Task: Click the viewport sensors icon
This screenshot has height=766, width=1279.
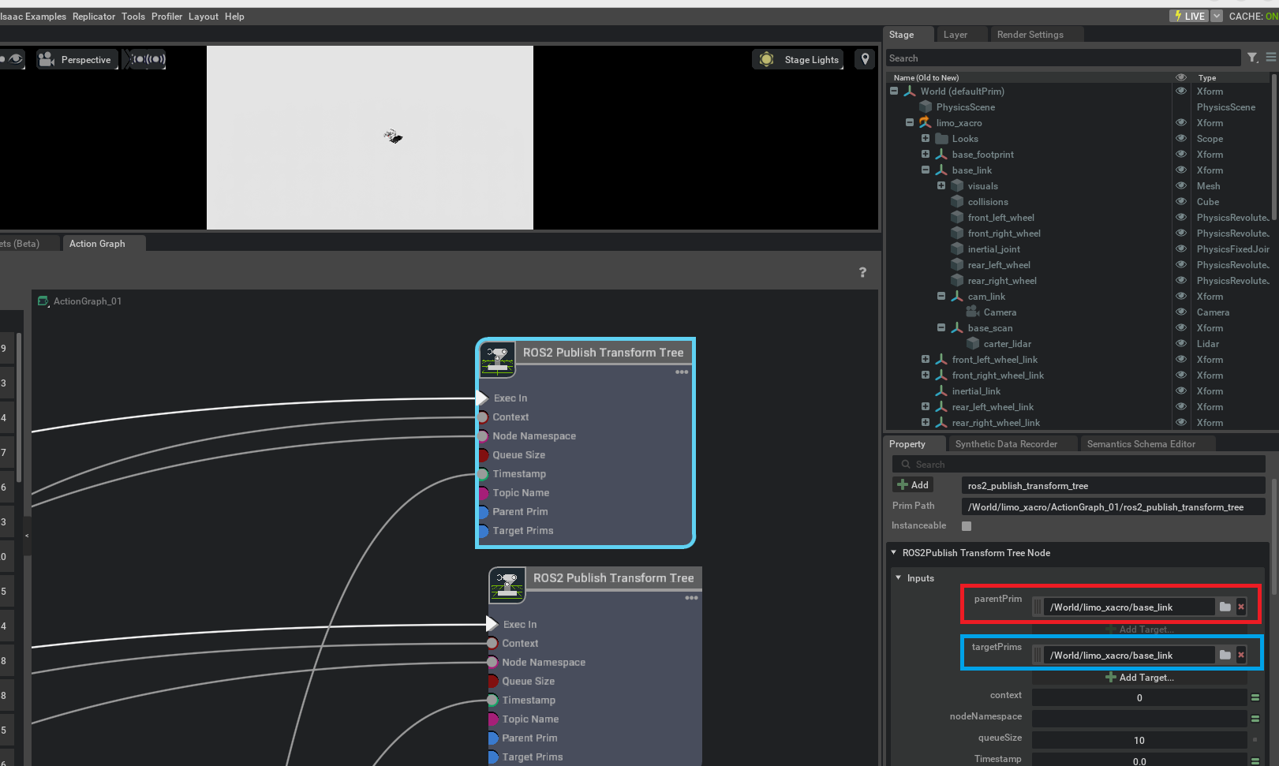Action: [x=148, y=59]
